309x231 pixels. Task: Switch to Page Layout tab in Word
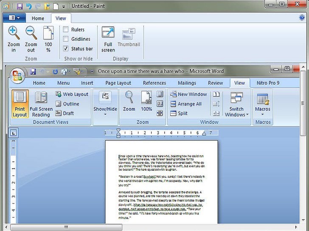(x=118, y=83)
